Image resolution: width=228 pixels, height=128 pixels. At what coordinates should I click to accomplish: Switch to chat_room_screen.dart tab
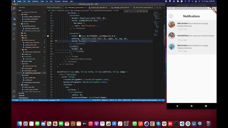pyautogui.click(x=143, y=7)
